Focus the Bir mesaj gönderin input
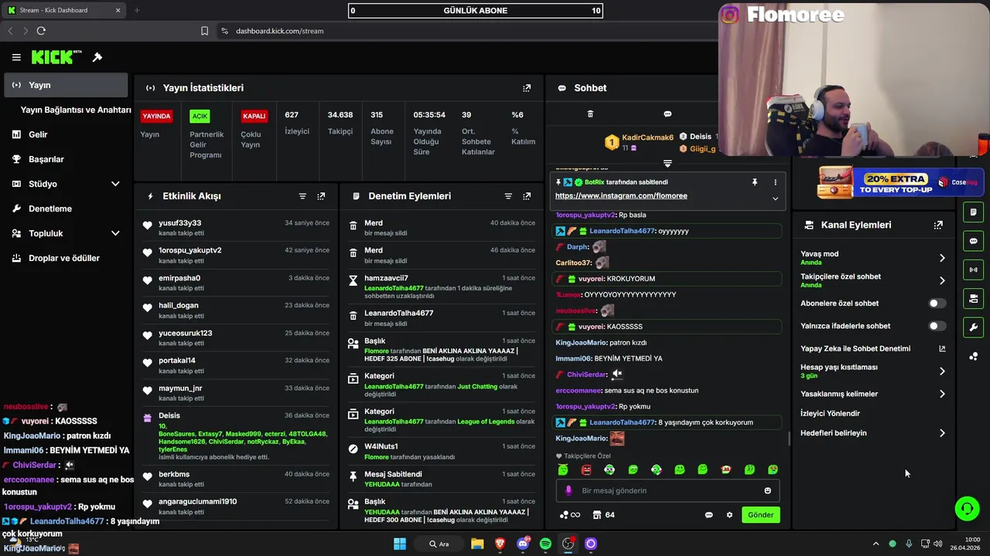 (667, 490)
